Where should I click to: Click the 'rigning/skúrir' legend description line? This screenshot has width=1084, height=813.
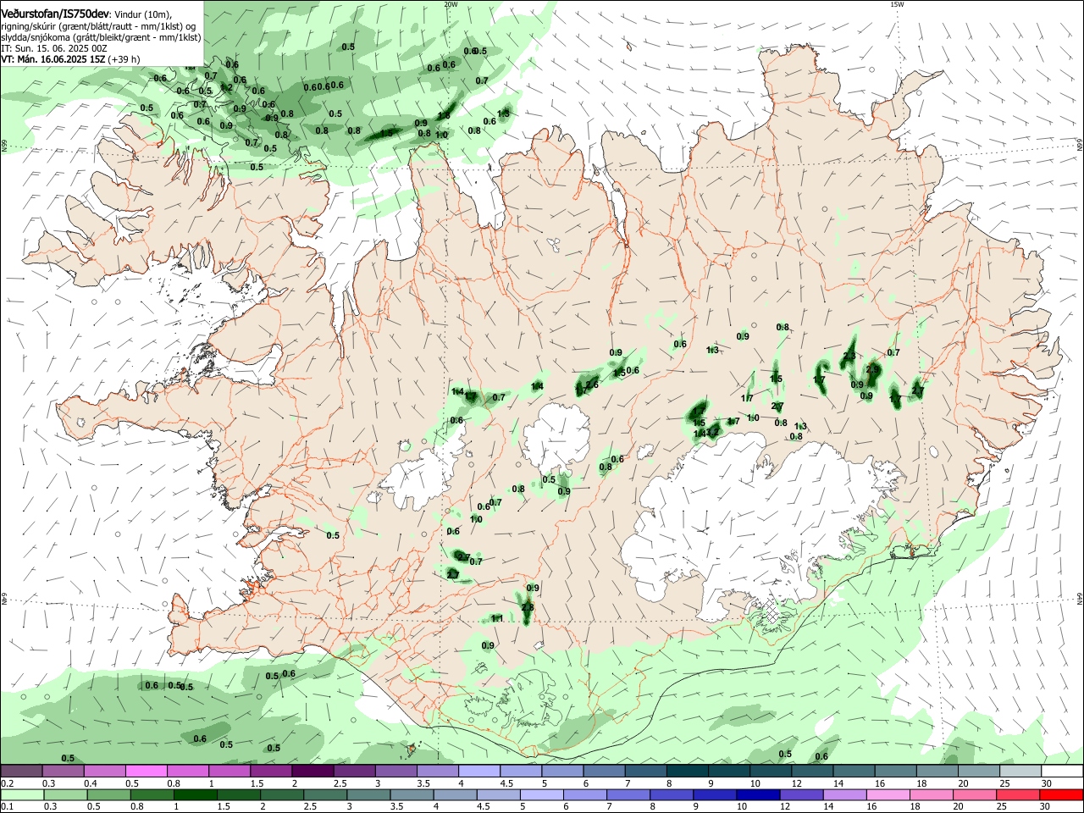coord(98,25)
